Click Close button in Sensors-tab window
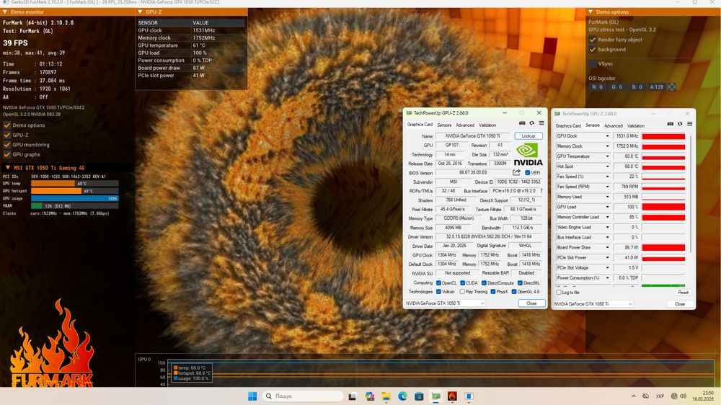 pyautogui.click(x=680, y=304)
